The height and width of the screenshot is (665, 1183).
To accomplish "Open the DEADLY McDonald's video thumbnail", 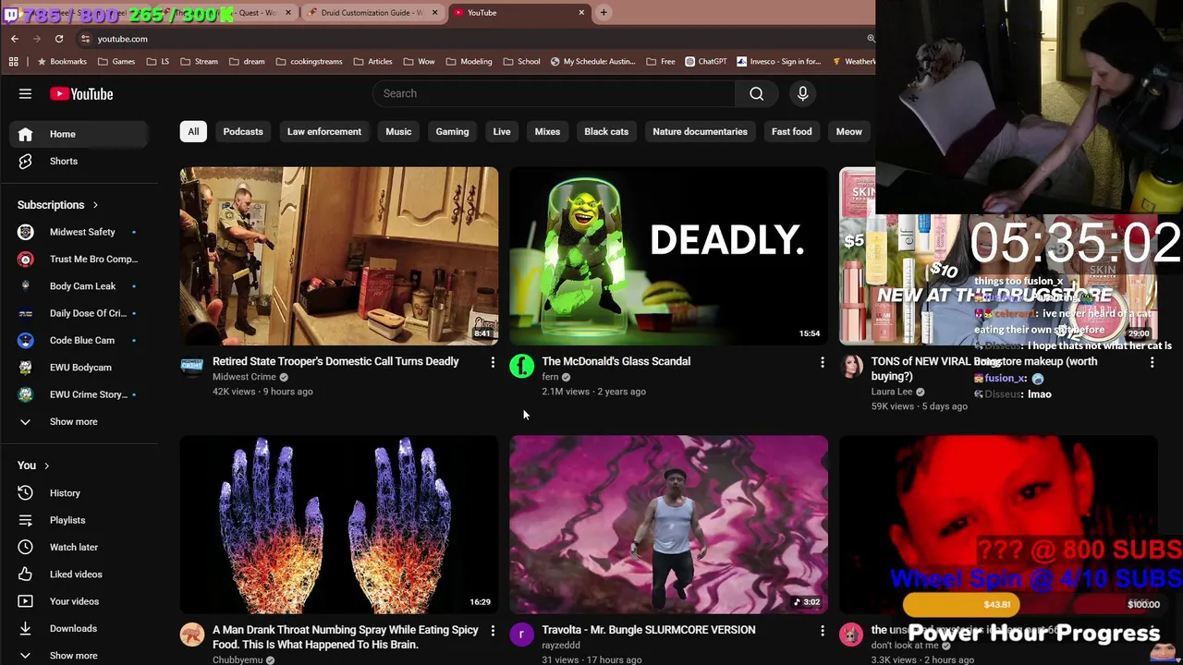I will coord(669,256).
